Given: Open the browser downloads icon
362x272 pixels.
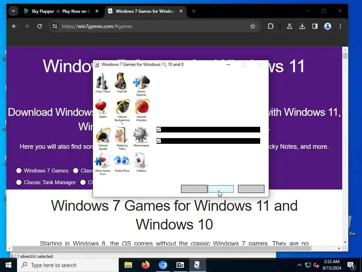Looking at the screenshot, I should point(302,26).
